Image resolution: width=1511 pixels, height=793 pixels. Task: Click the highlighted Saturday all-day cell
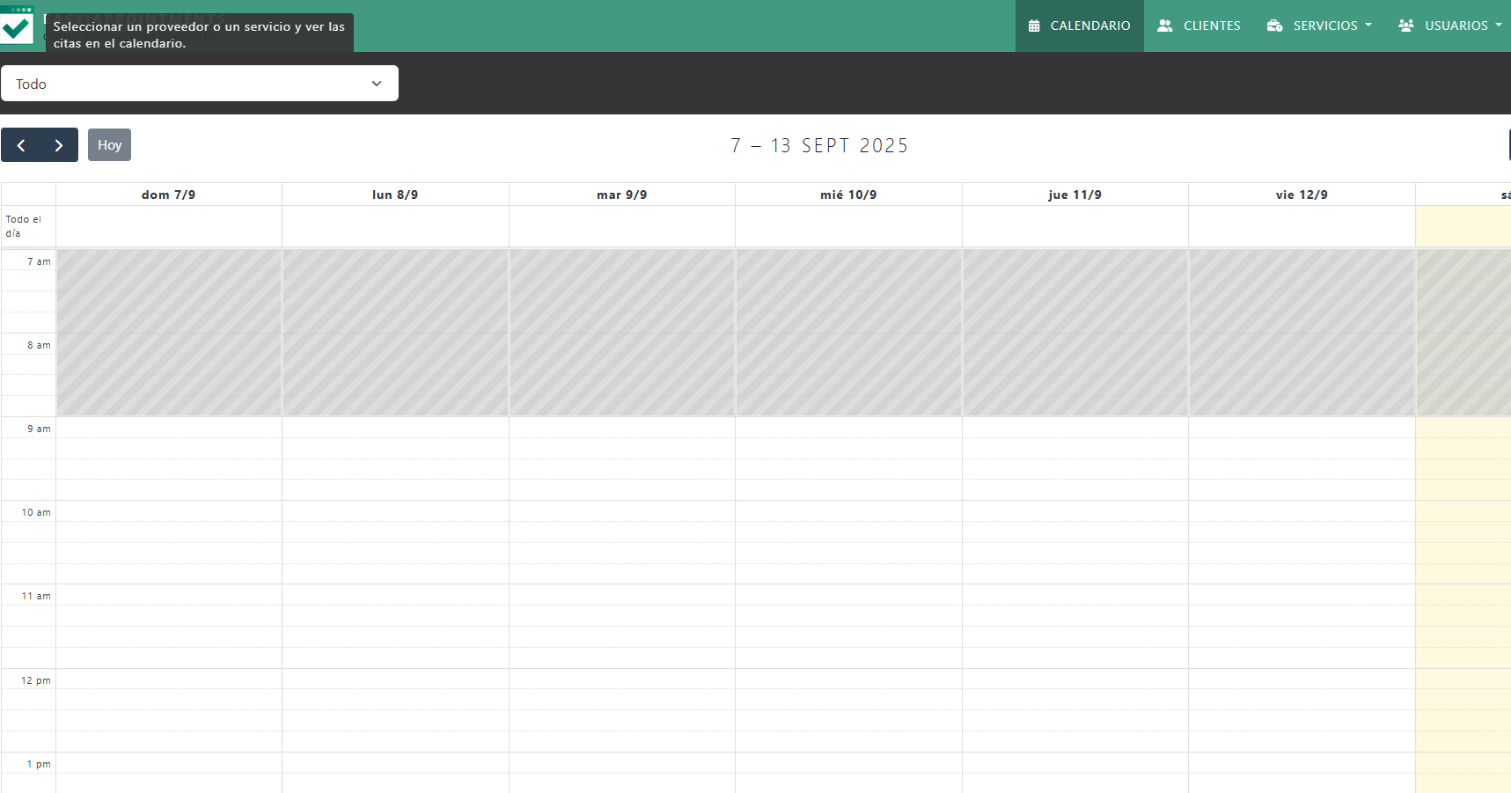[x=1463, y=226]
